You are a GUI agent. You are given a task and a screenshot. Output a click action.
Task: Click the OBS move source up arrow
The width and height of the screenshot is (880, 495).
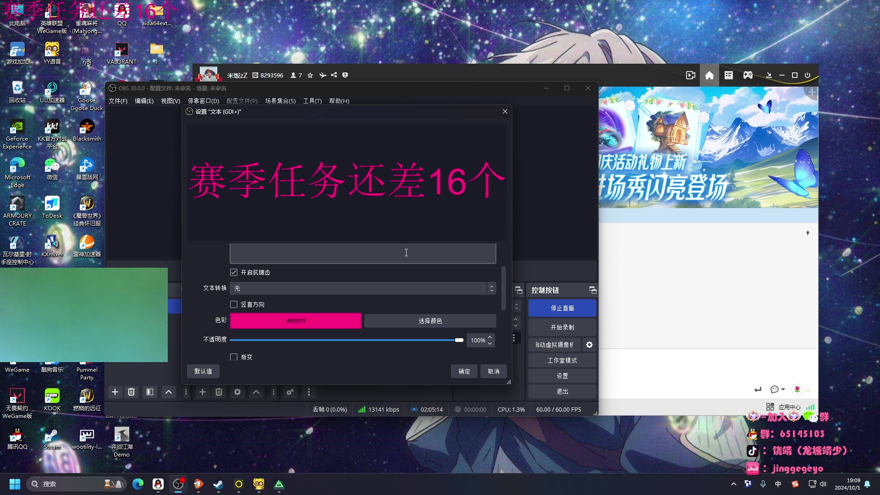256,392
